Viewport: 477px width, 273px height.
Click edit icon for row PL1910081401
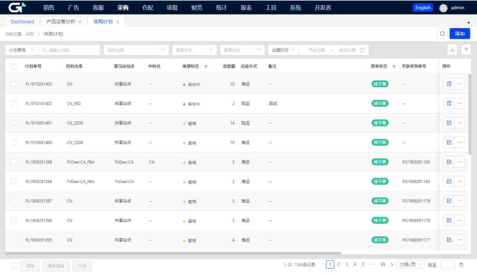[449, 123]
